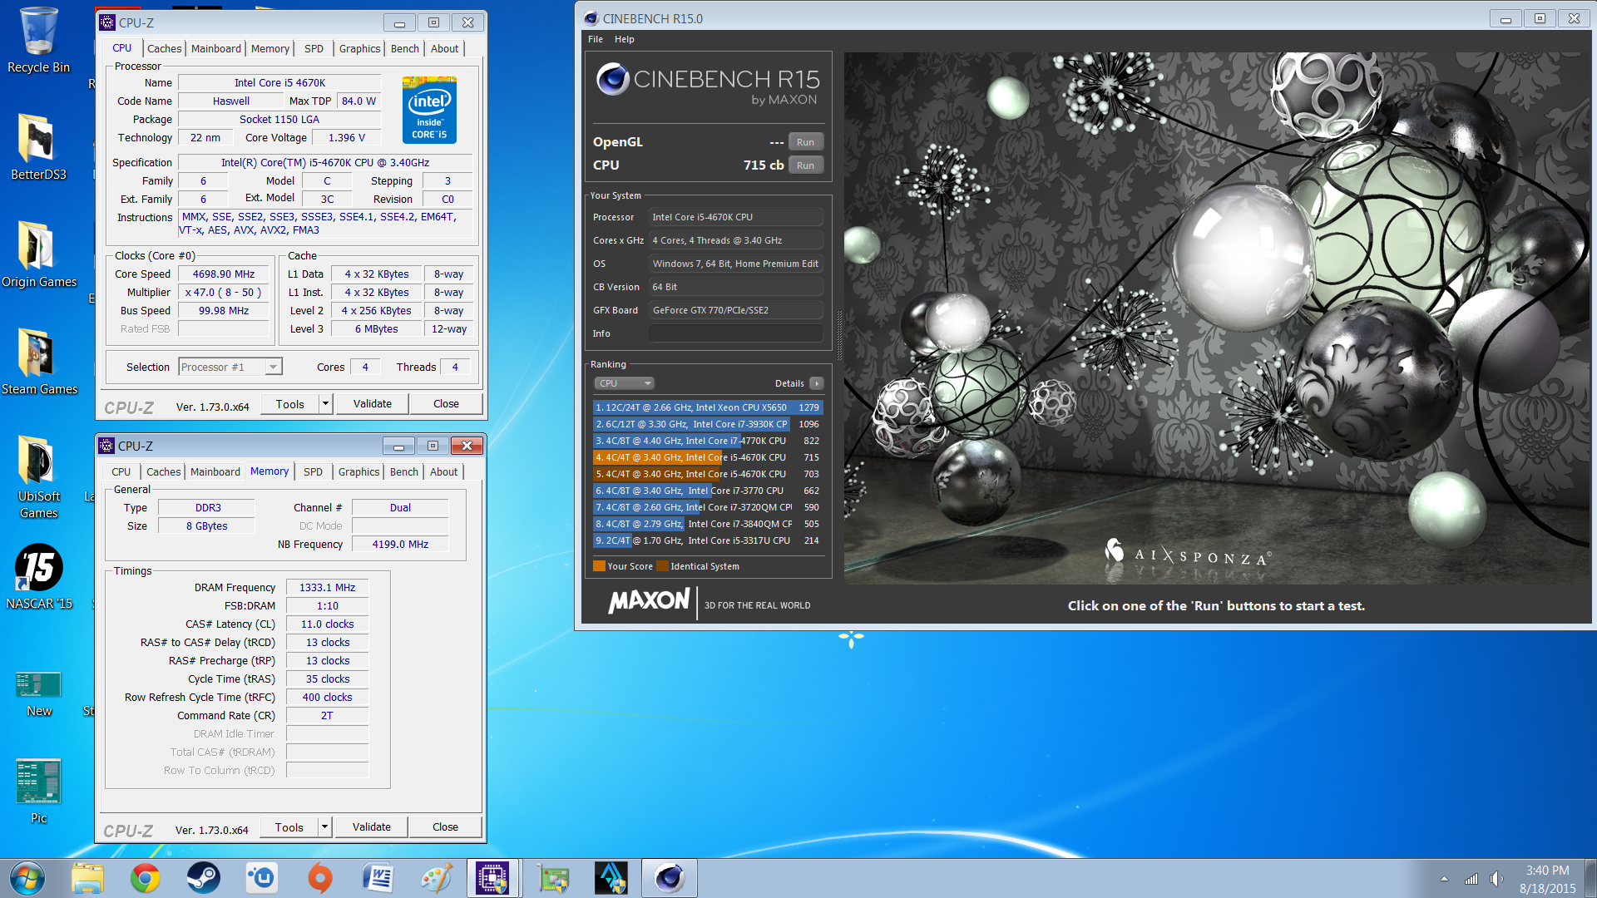The image size is (1597, 898).
Task: Open File Explorer from the taskbar
Action: pyautogui.click(x=87, y=878)
